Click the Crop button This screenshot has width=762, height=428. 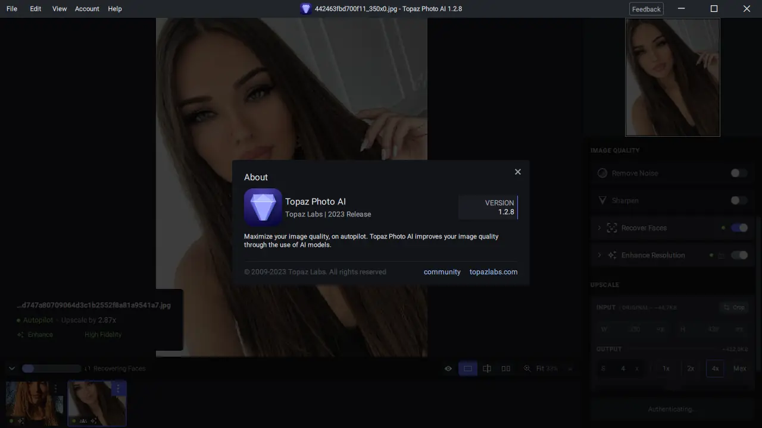click(x=734, y=307)
